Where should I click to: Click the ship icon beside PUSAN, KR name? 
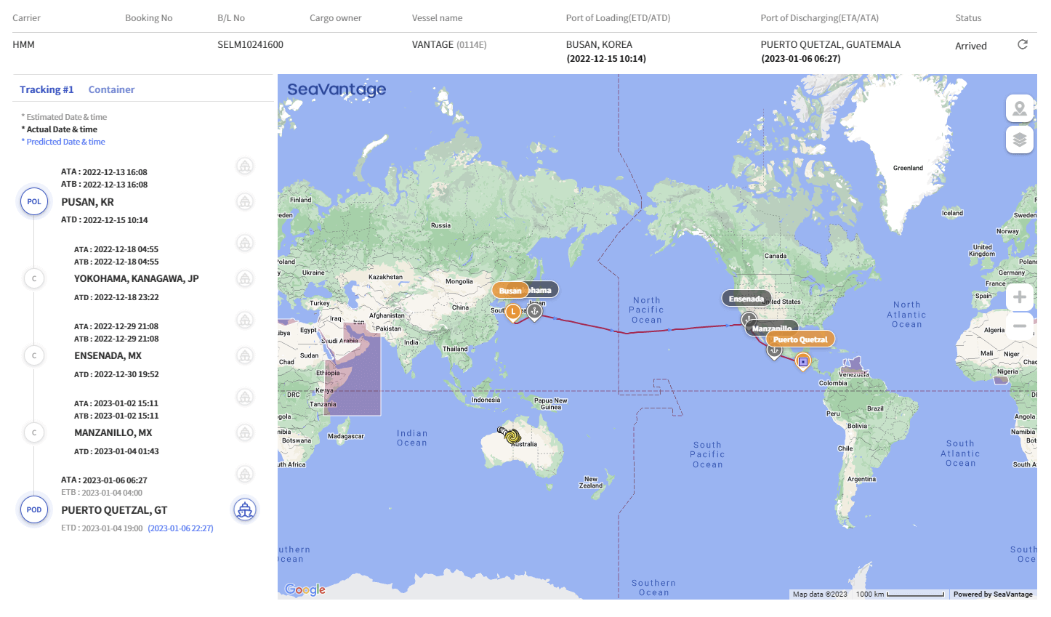coord(245,201)
